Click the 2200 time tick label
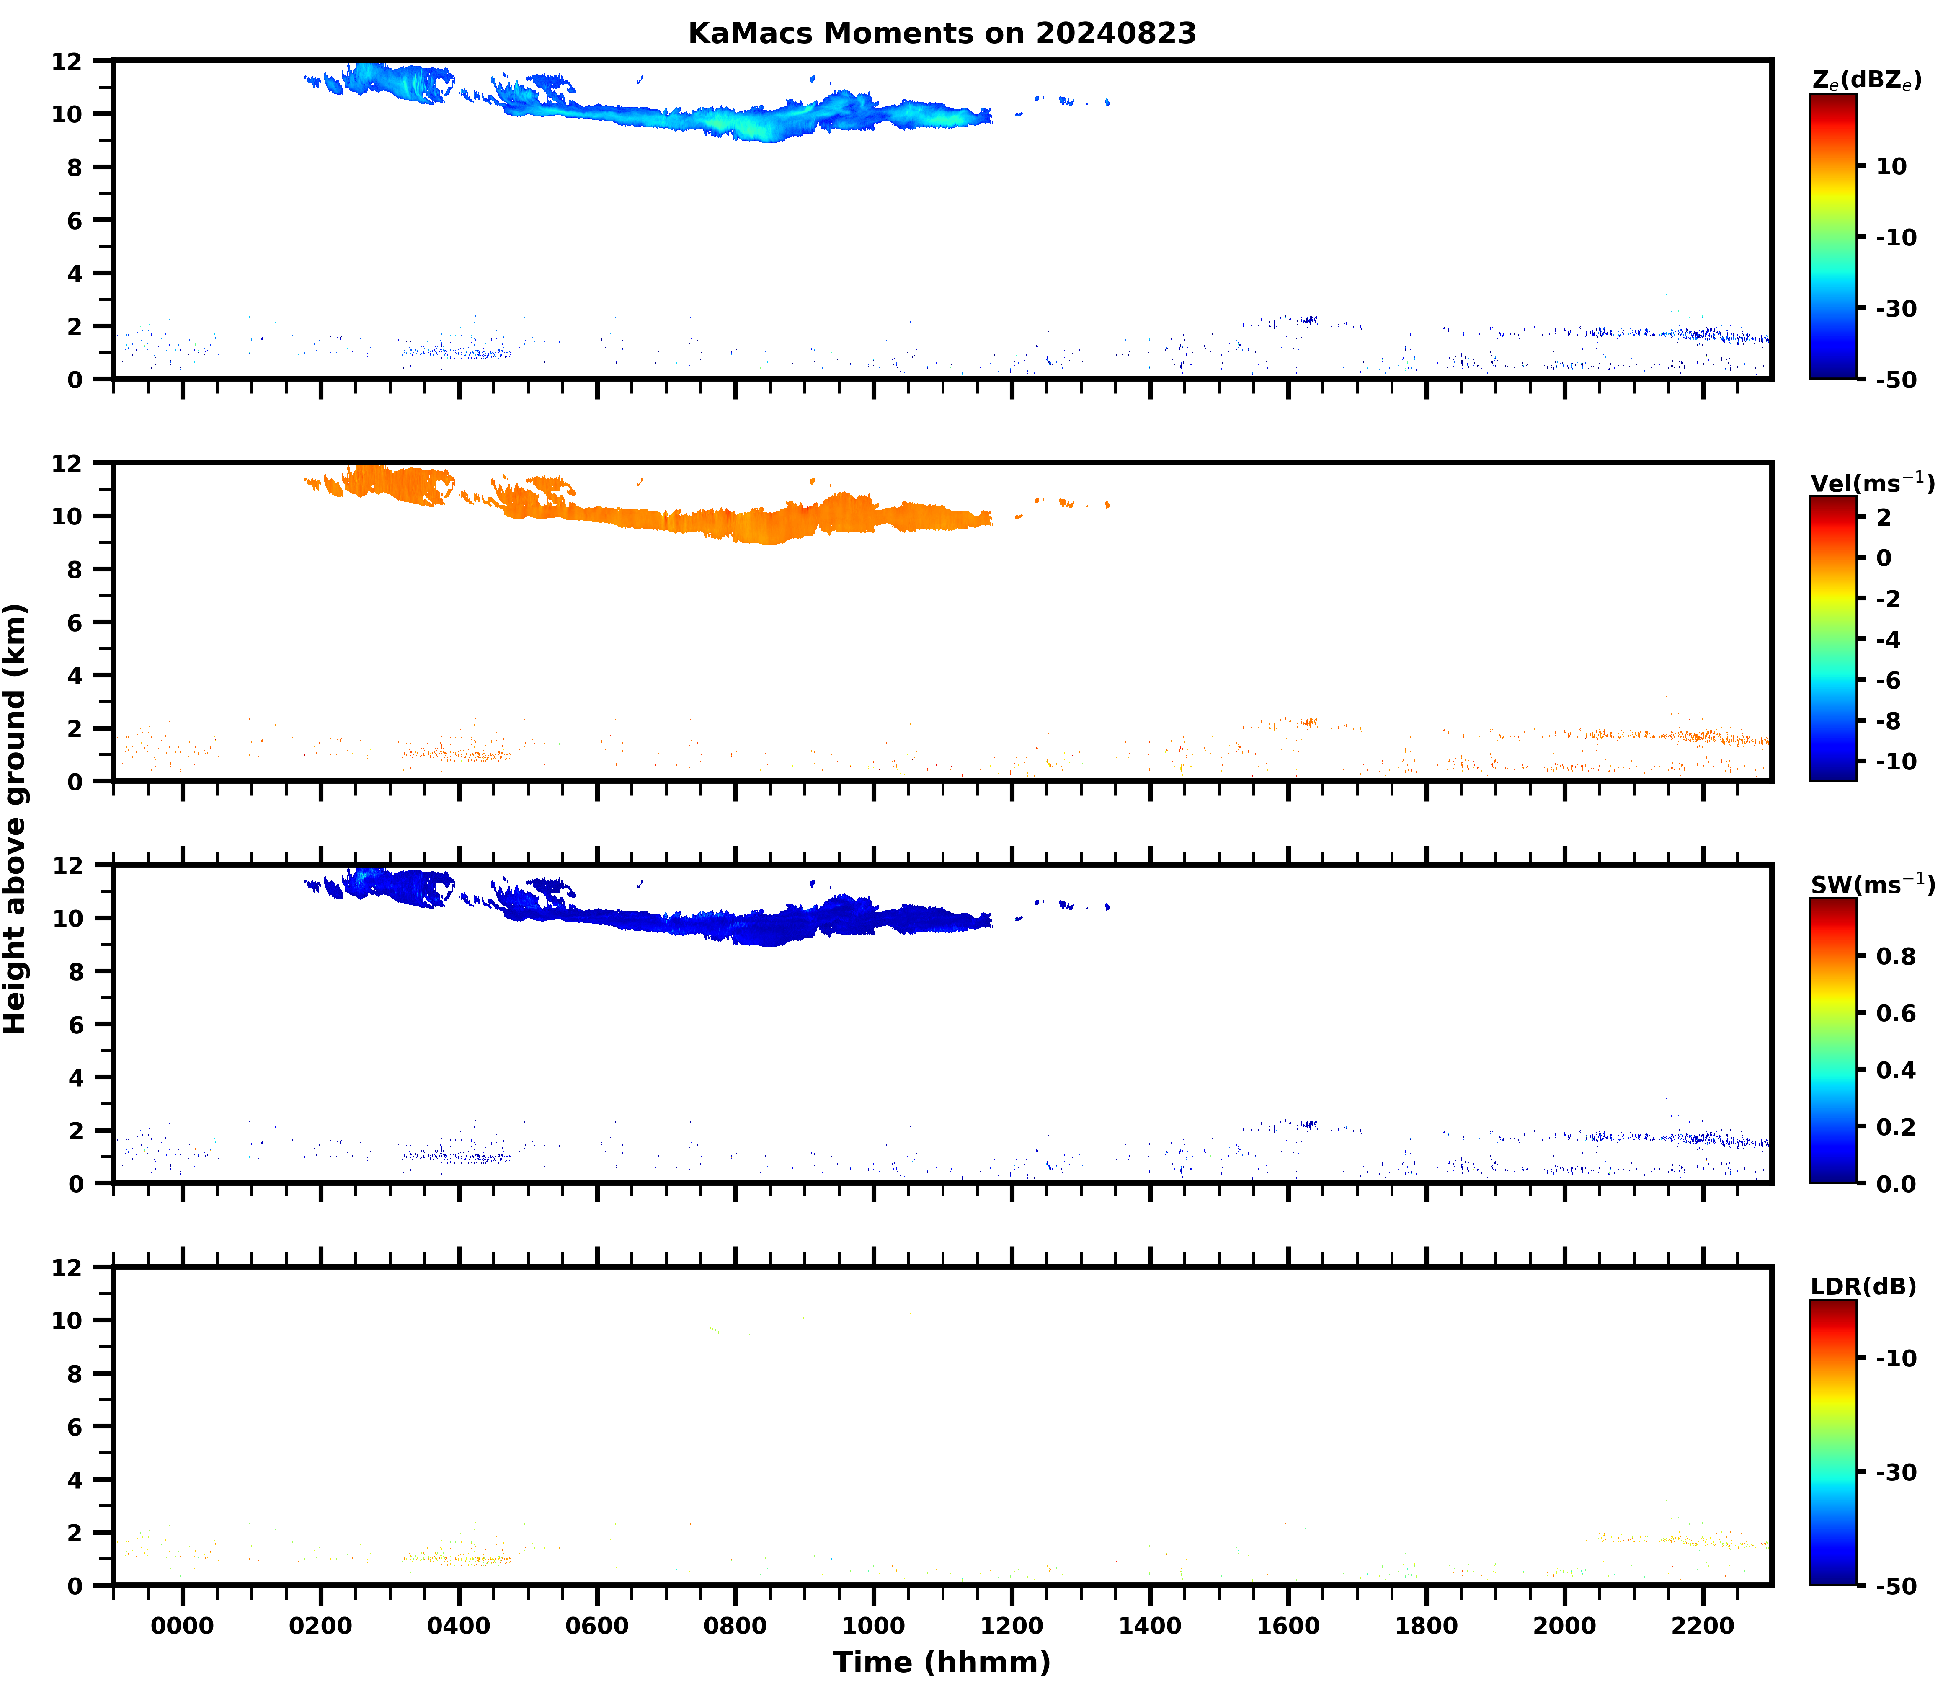Image resolution: width=1956 pixels, height=1699 pixels. (1703, 1626)
